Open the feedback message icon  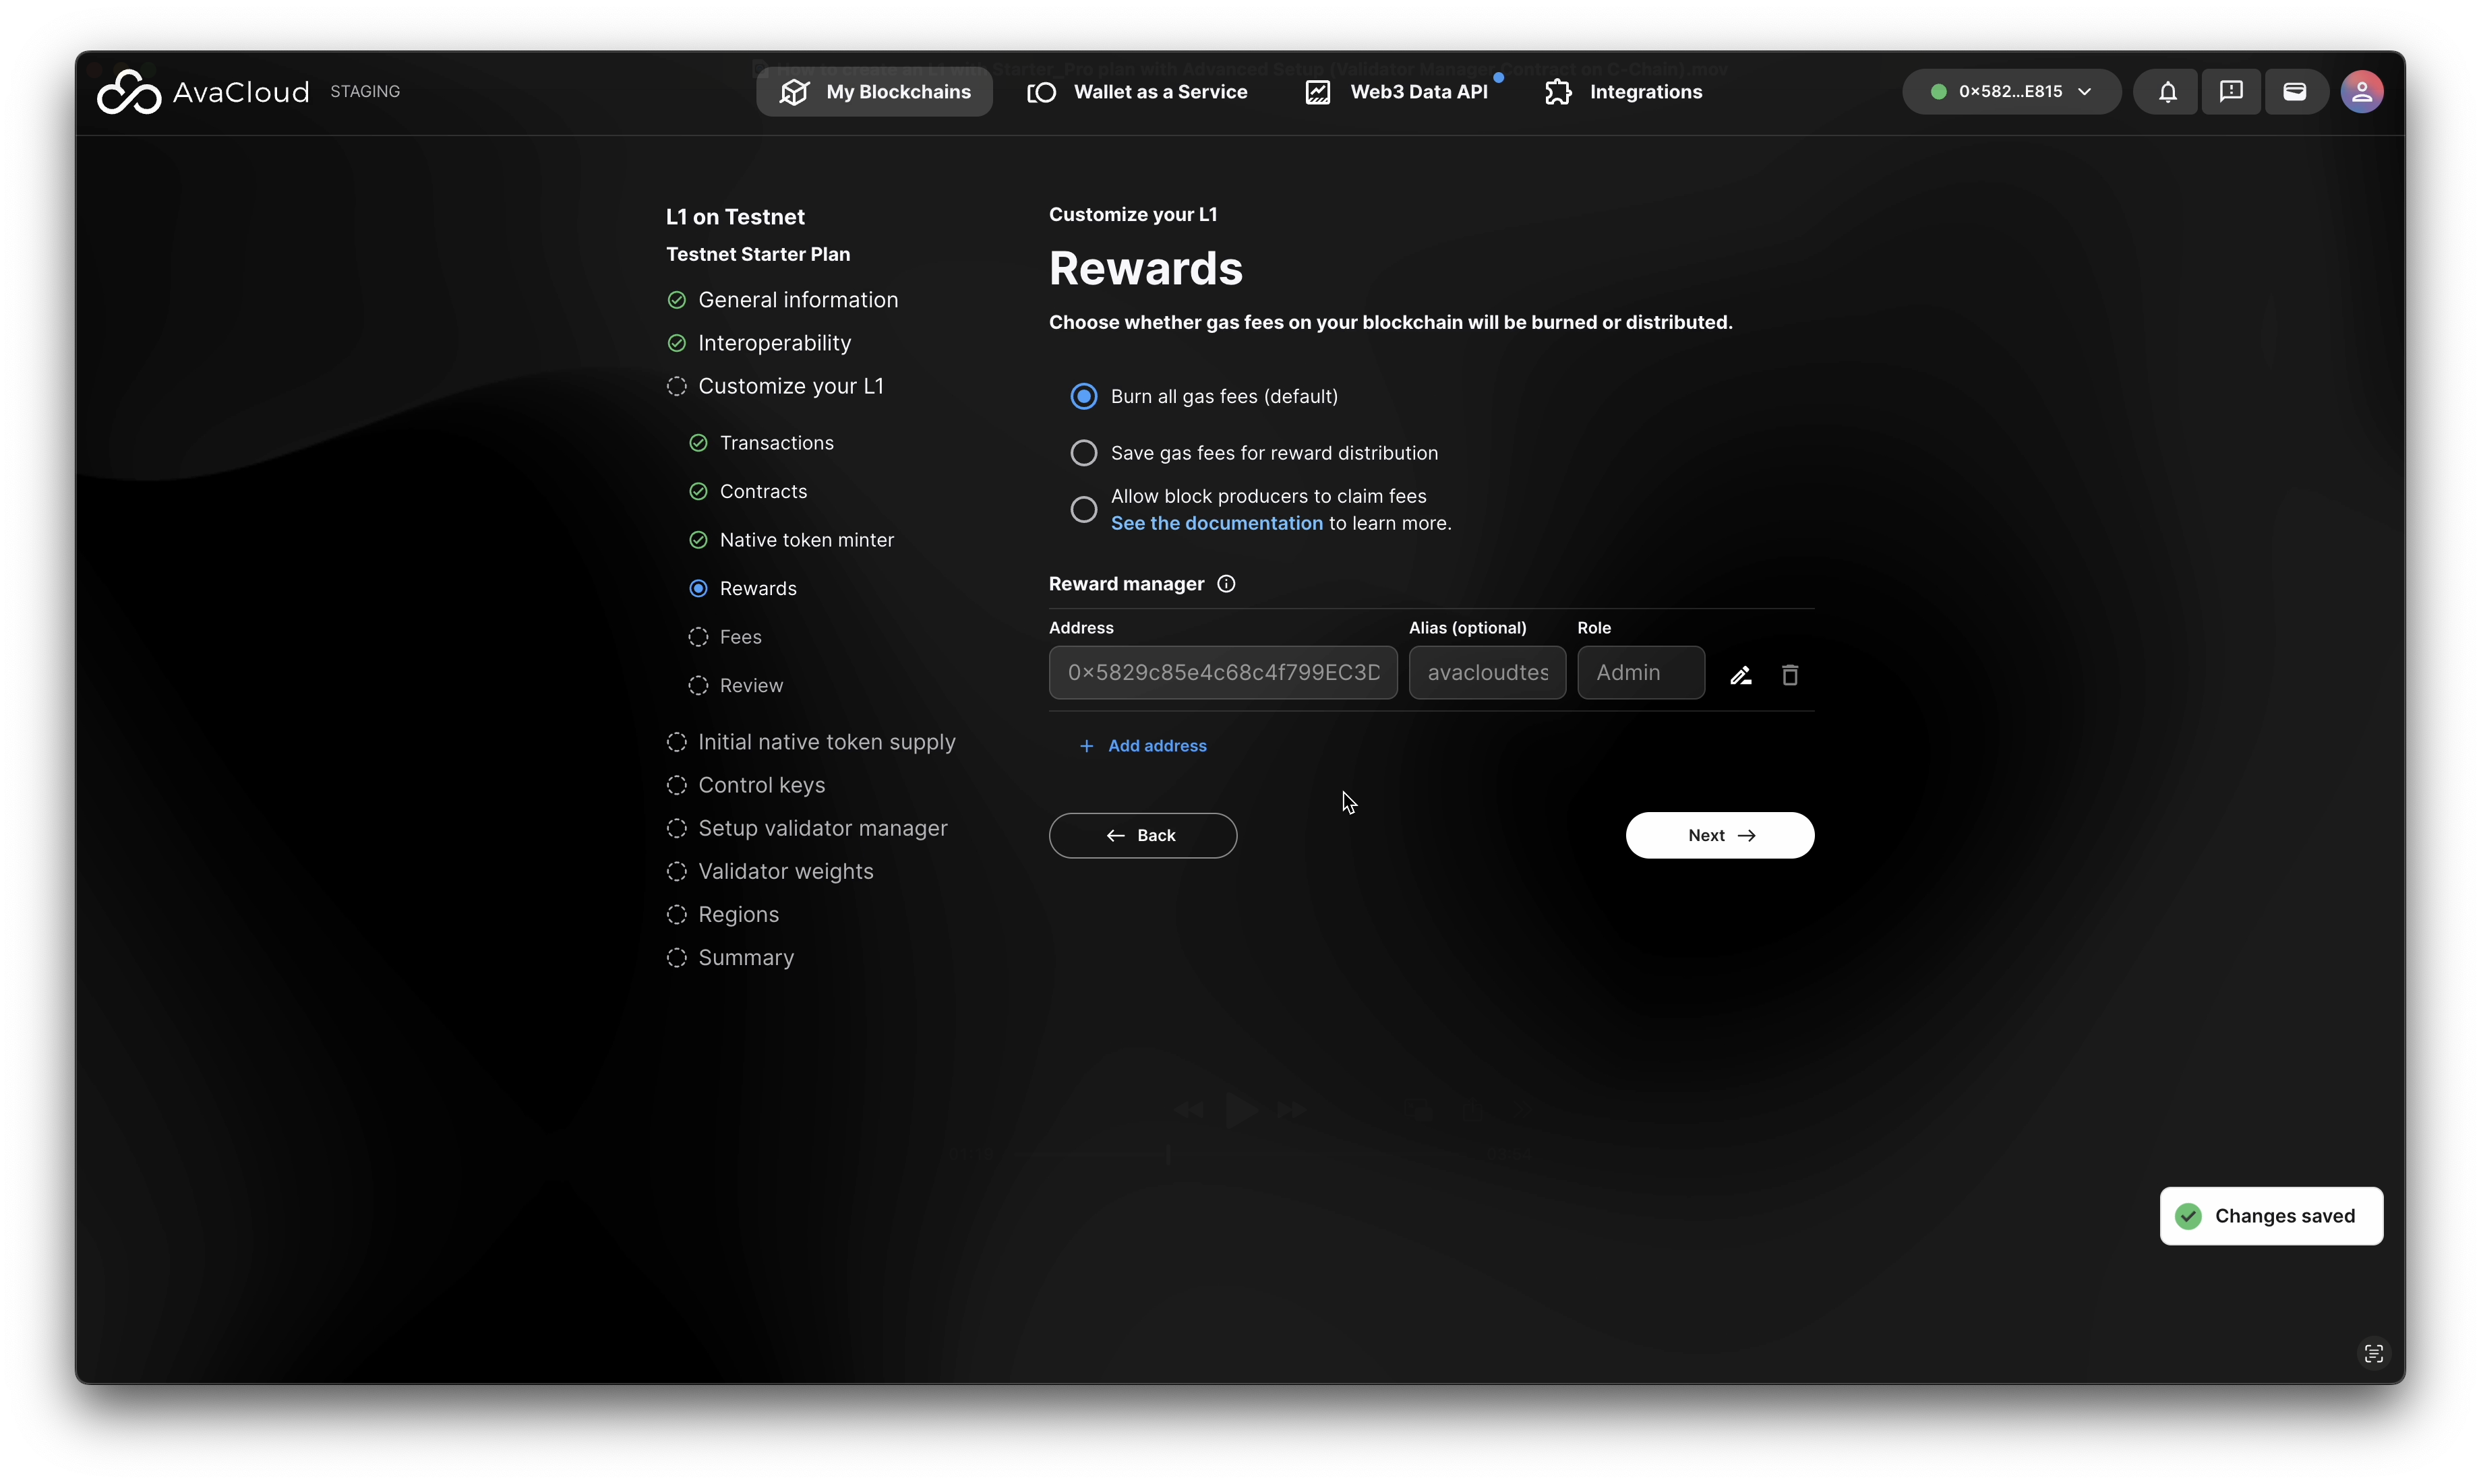pos(2230,92)
